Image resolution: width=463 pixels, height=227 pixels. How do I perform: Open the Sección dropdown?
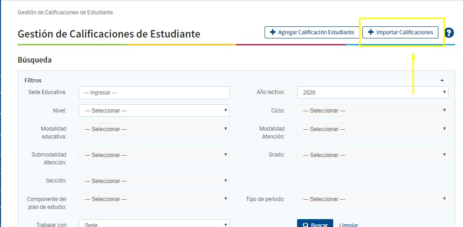(x=154, y=181)
